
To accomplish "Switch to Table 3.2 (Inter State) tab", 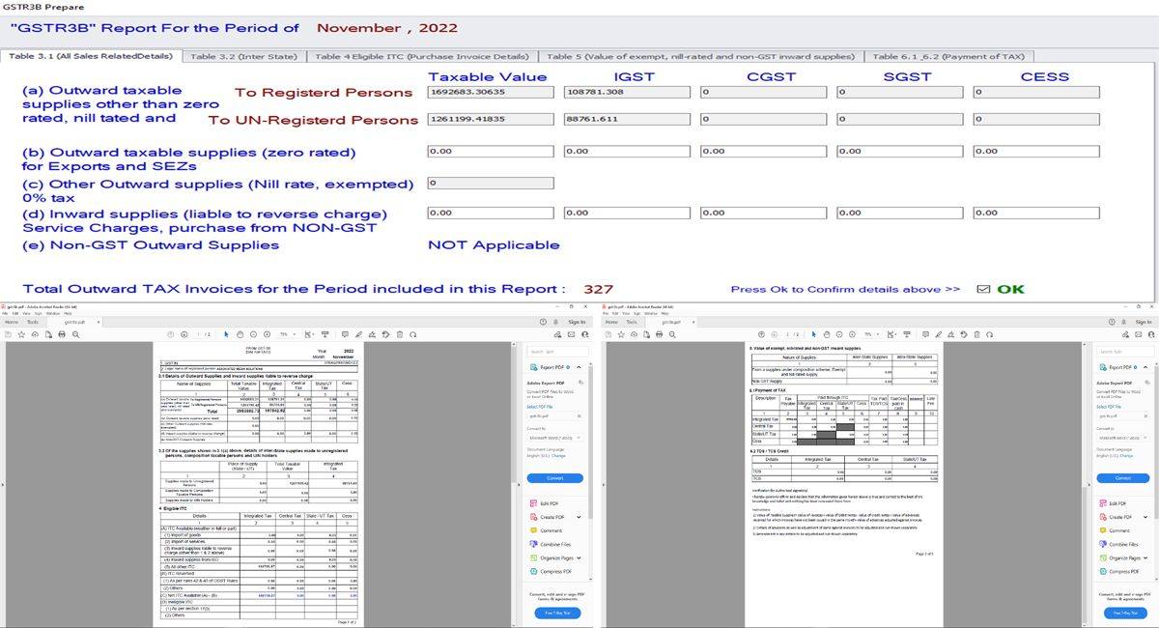I will tap(243, 57).
